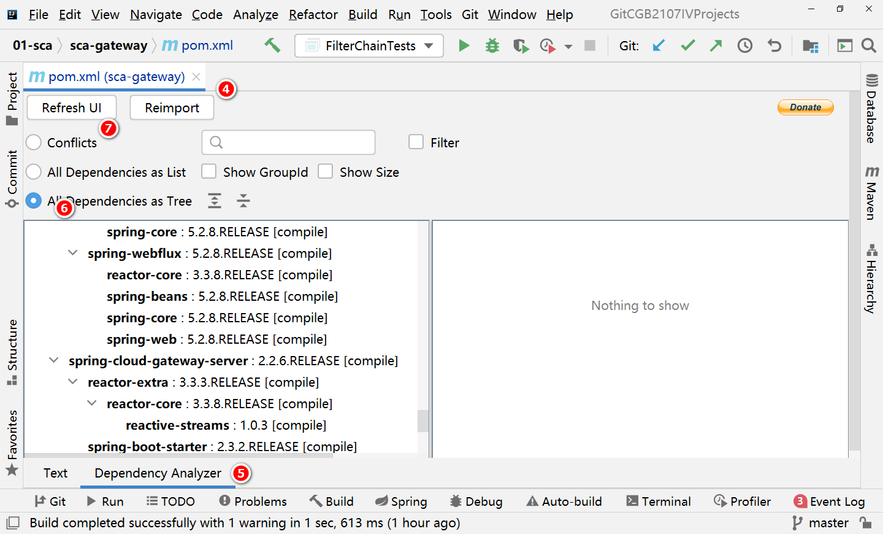Screen dimensions: 883x534
Task: Click the run anything window icon
Action: click(845, 45)
